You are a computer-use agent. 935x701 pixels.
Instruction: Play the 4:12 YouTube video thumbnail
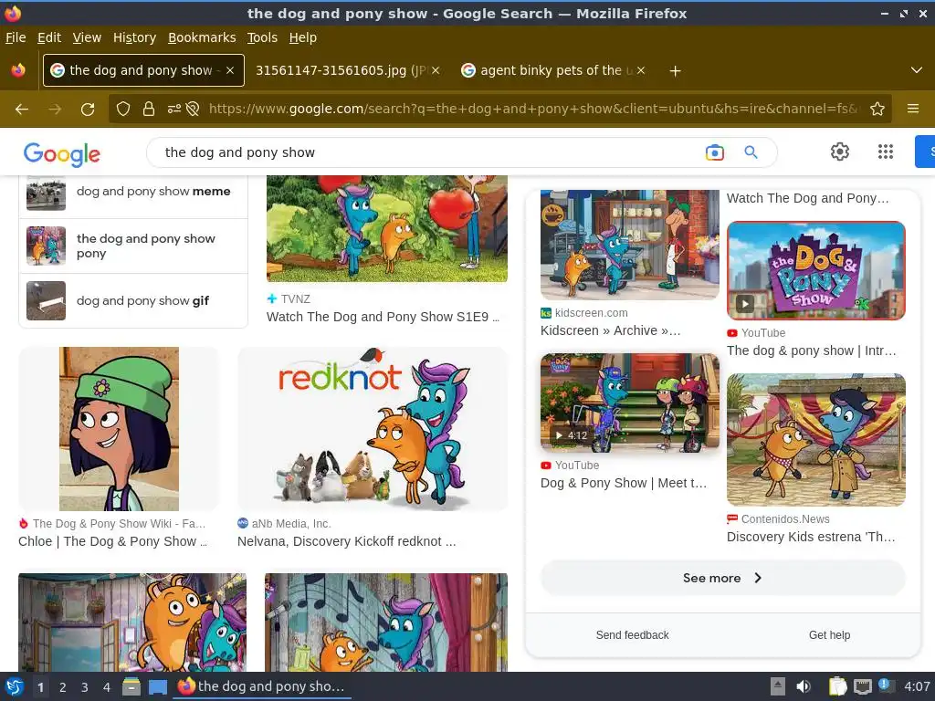(x=630, y=403)
